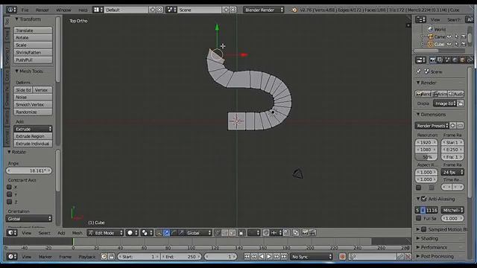The height and width of the screenshot is (268, 477).
Task: Collapse the Mesh Tools panel
Action: coord(16,71)
